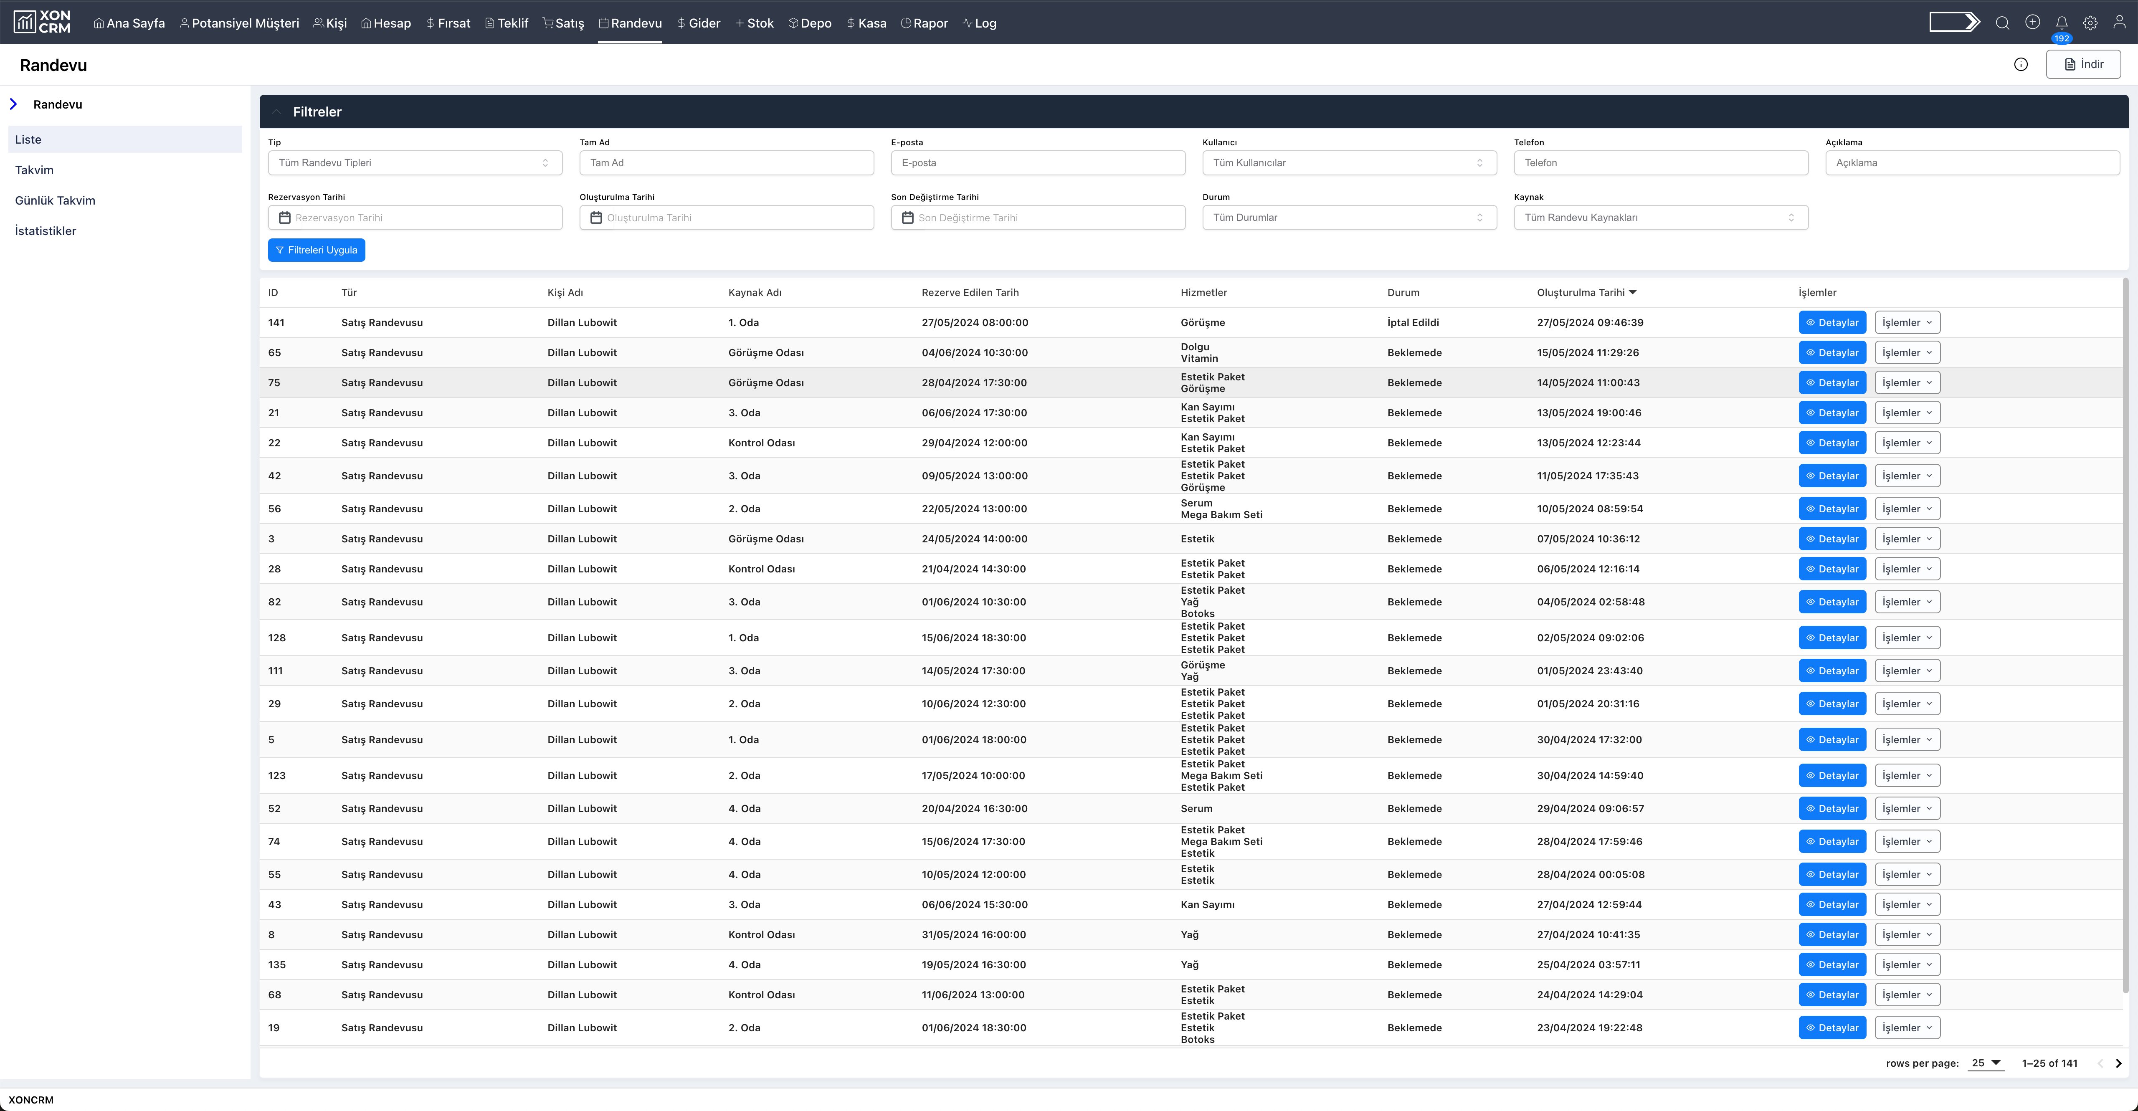Screen dimensions: 2138x1111
Task: Change rows per page 25 dropdown
Action: (1986, 1063)
